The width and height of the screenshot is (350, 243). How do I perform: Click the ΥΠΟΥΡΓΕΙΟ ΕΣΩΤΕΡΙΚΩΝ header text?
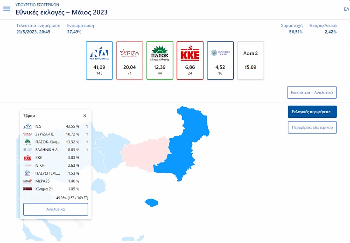37,5
